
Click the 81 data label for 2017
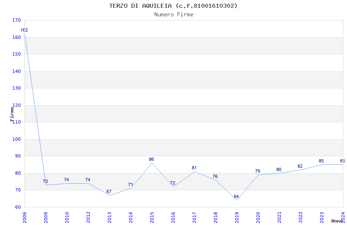(x=194, y=168)
